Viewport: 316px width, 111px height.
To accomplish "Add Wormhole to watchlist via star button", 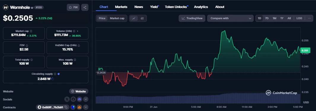I will pos(73,7).
